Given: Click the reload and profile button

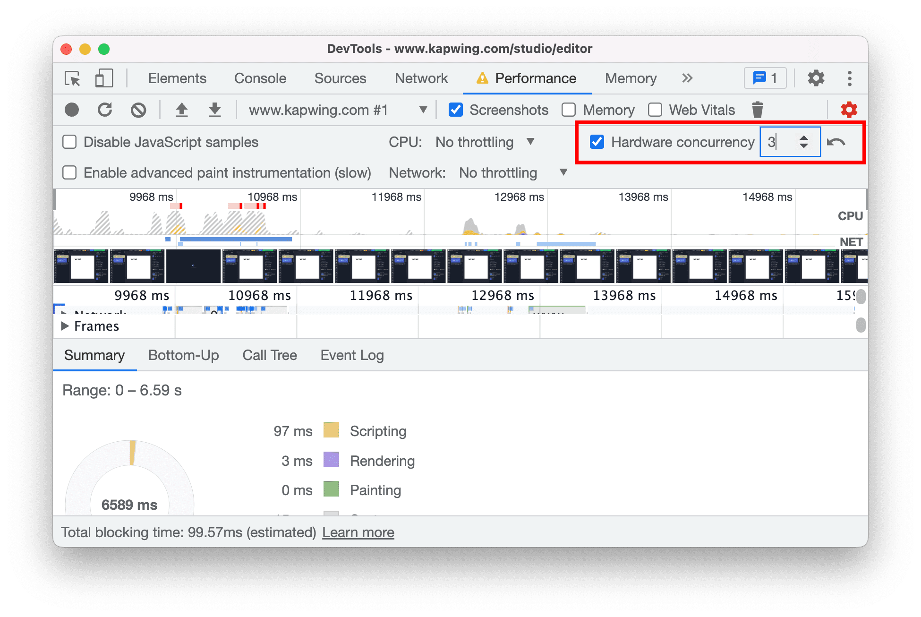Looking at the screenshot, I should pyautogui.click(x=105, y=110).
